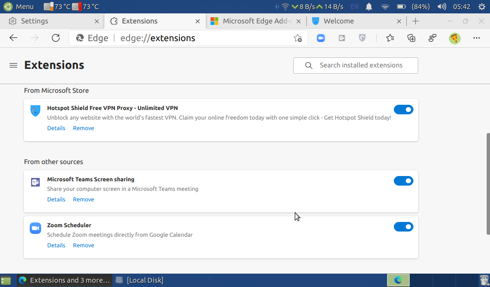This screenshot has width=490, height=287.
Task: Remove Hotspot Shield Free VPN Proxy
Action: click(83, 128)
